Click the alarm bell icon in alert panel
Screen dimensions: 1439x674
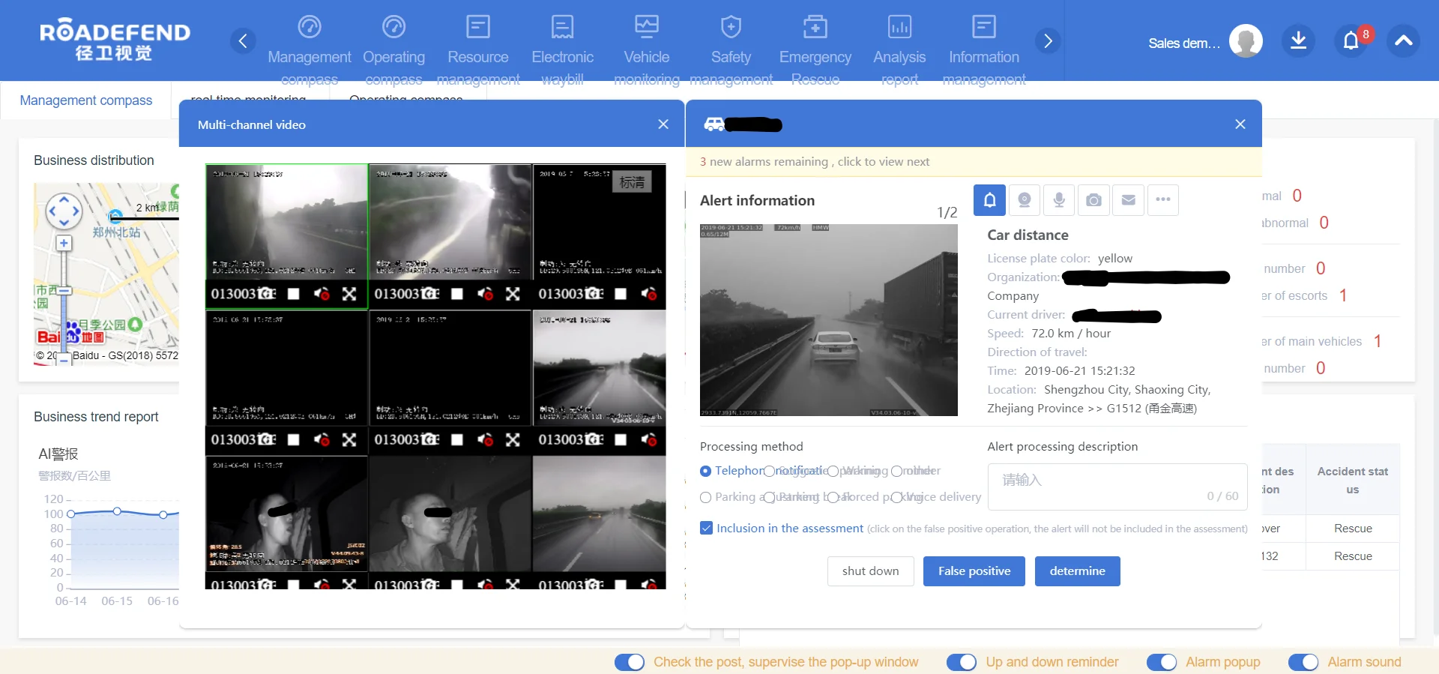[x=989, y=200]
